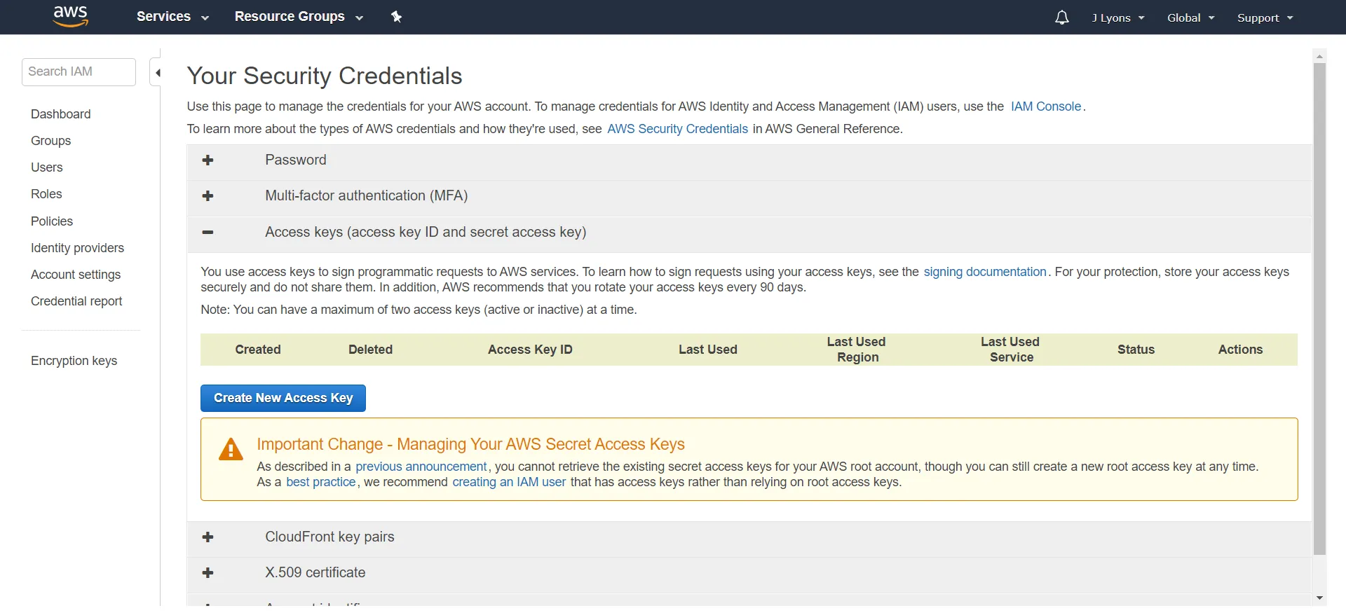Go to Dashboard in sidebar
Viewport: 1346px width, 613px height.
click(61, 114)
